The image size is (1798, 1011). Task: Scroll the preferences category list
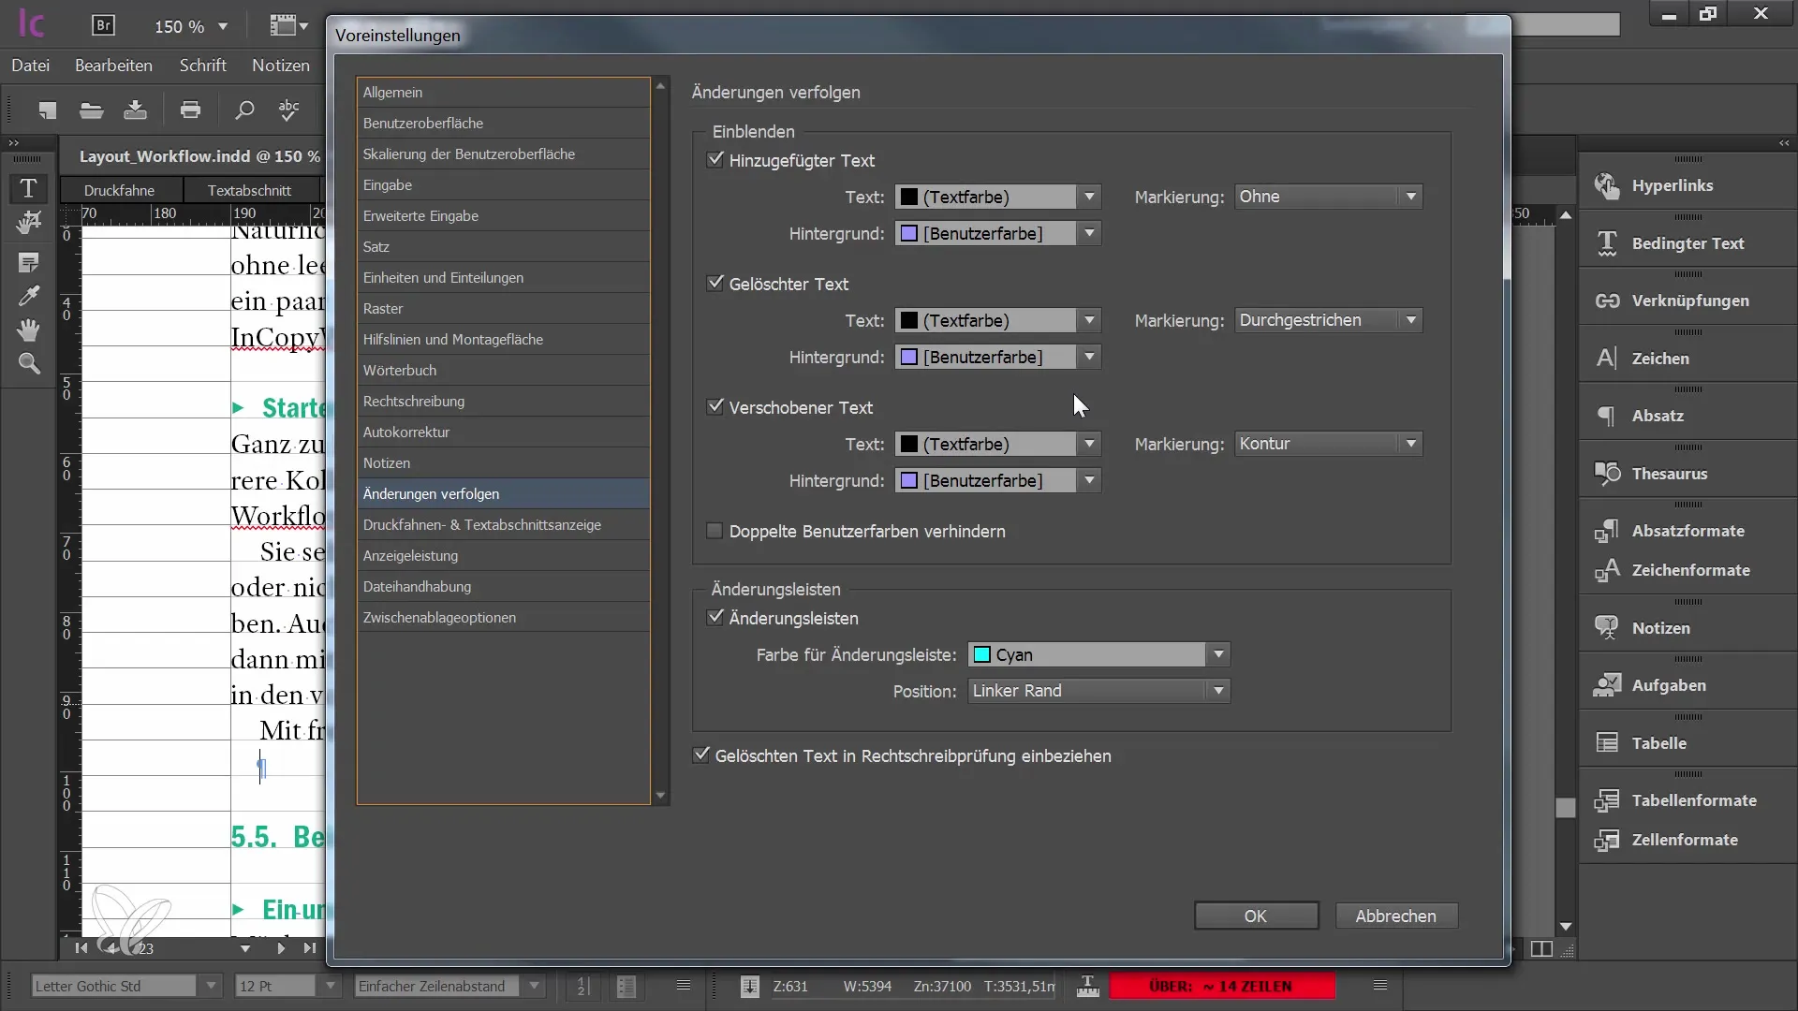[659, 797]
